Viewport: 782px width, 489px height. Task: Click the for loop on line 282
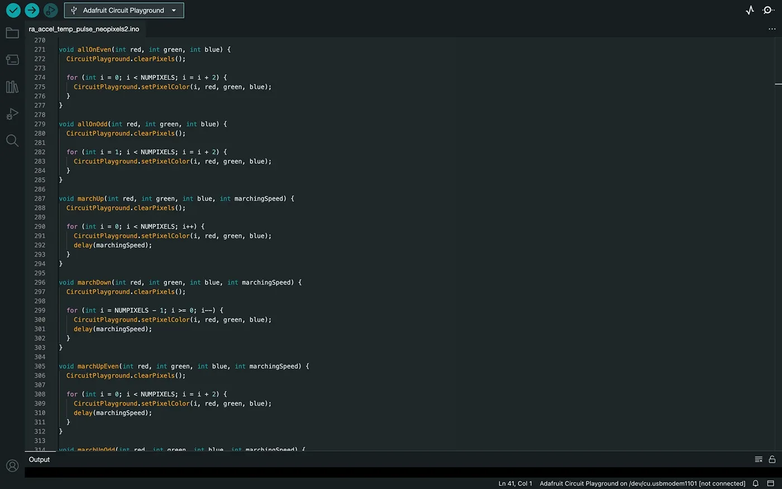[x=146, y=152]
